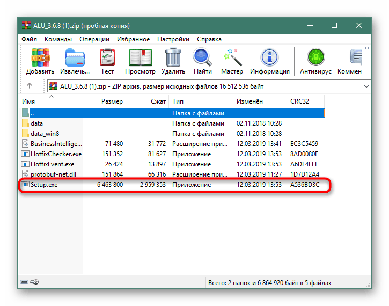The width and height of the screenshot is (389, 306).
Task: Click the BusinessIntellige... dll file icon
Action: click(x=25, y=143)
